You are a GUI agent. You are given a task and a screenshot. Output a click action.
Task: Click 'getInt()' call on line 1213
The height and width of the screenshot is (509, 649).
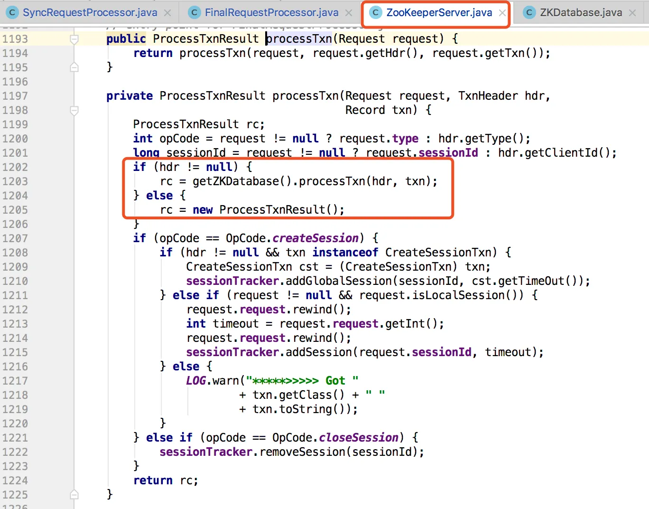[x=411, y=324]
